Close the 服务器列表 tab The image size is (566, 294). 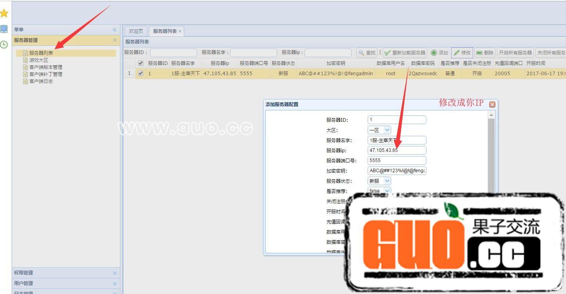click(x=180, y=31)
